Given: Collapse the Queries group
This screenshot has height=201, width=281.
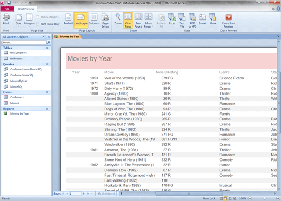Looking at the screenshot, I should (x=47, y=64).
